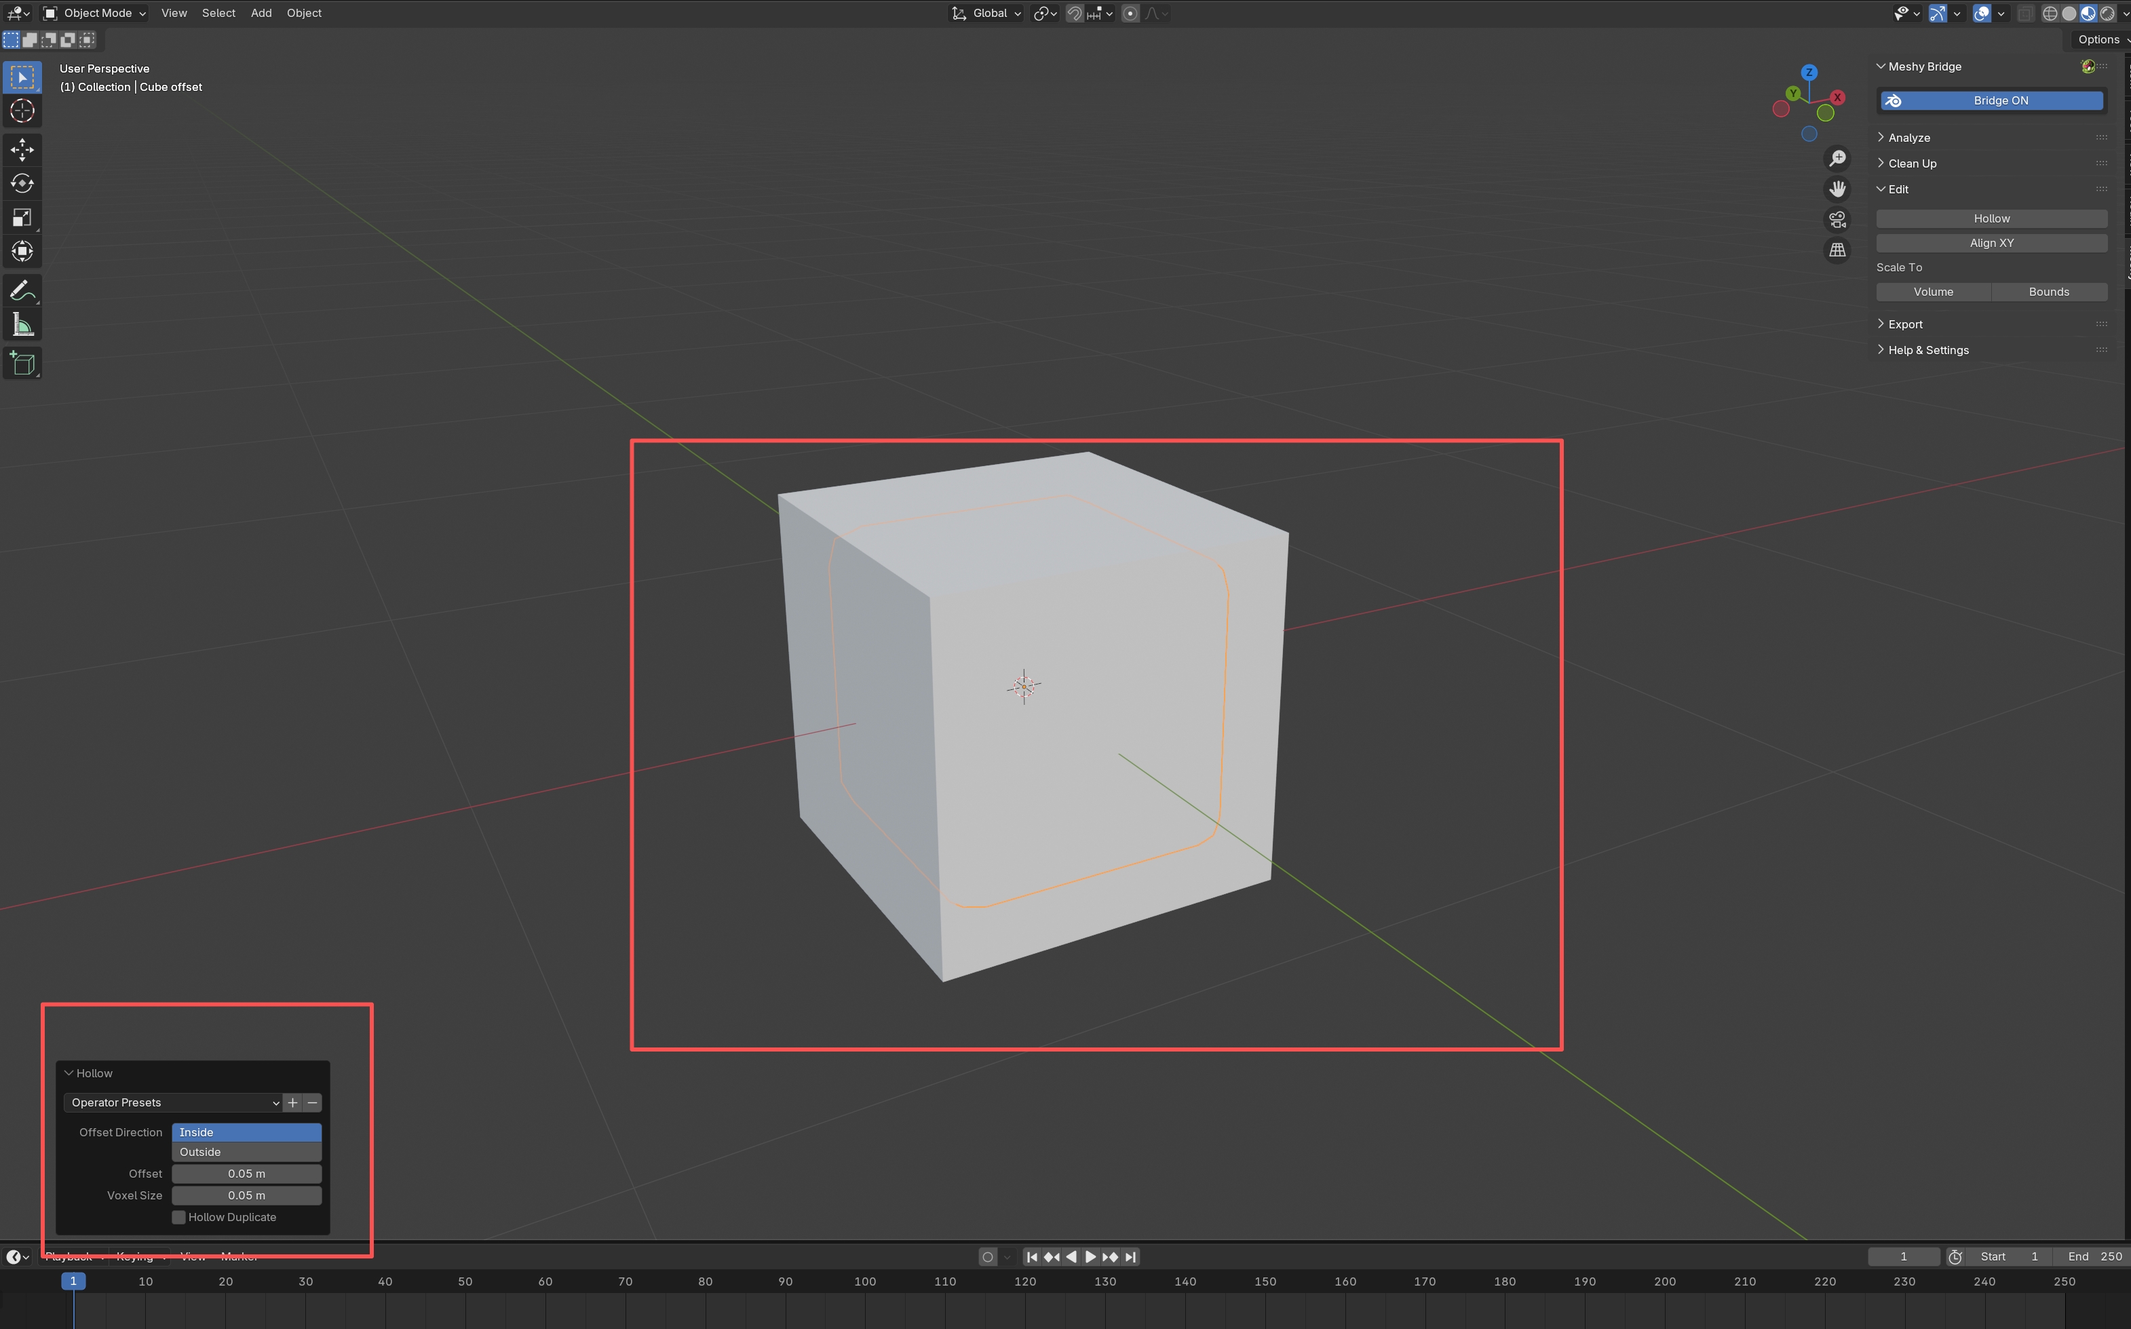This screenshot has height=1329, width=2131.
Task: Open the Object Mode dropdown
Action: click(x=95, y=13)
